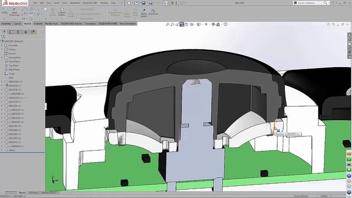This screenshot has width=352, height=198.
Task: Open the DimXpertManager crosshair tab icon
Action: click(x=26, y=32)
